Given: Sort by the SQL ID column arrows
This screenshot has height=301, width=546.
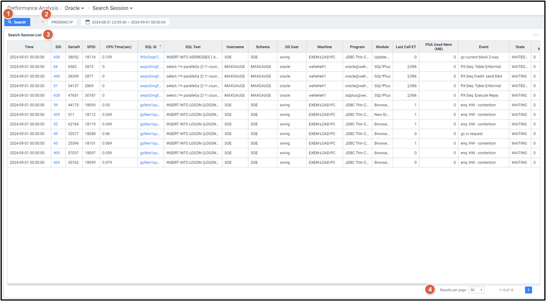Looking at the screenshot, I should pos(160,46).
